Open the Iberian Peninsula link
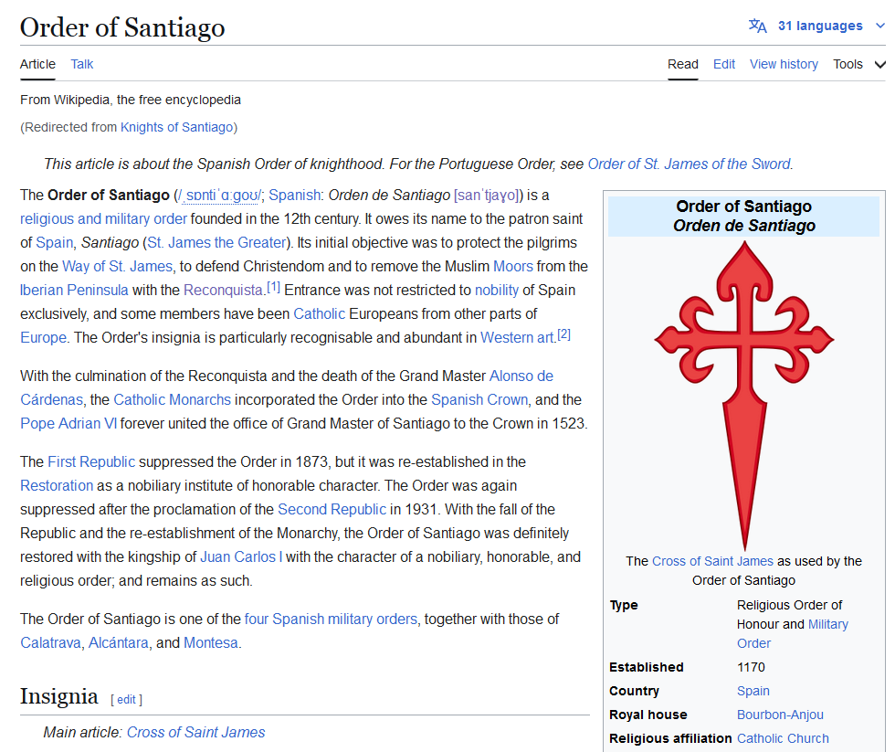Image resolution: width=895 pixels, height=752 pixels. pos(74,290)
